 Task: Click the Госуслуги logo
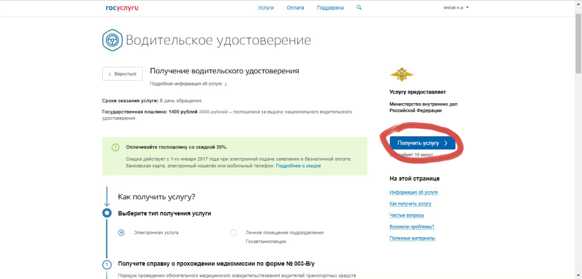click(x=122, y=8)
